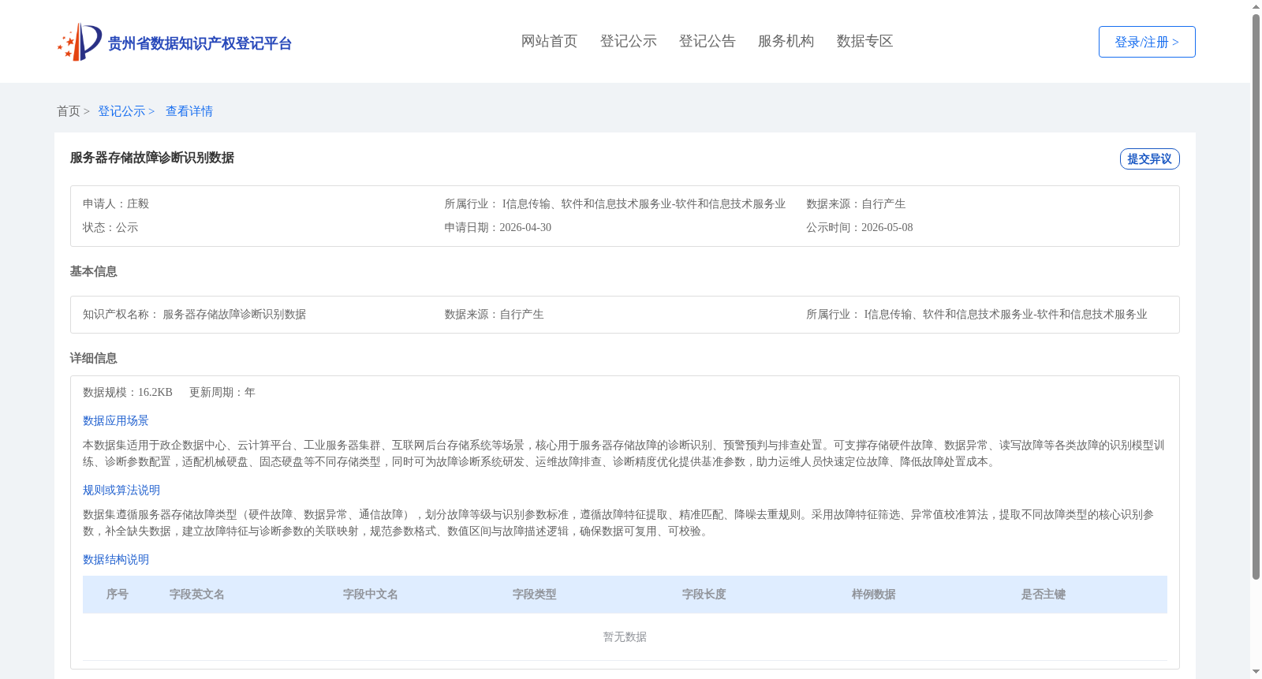
Task: Click the 序号 column header
Action: pos(118,594)
